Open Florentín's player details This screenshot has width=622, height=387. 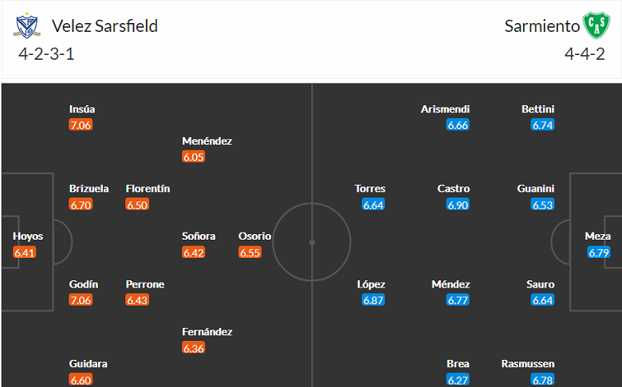148,189
